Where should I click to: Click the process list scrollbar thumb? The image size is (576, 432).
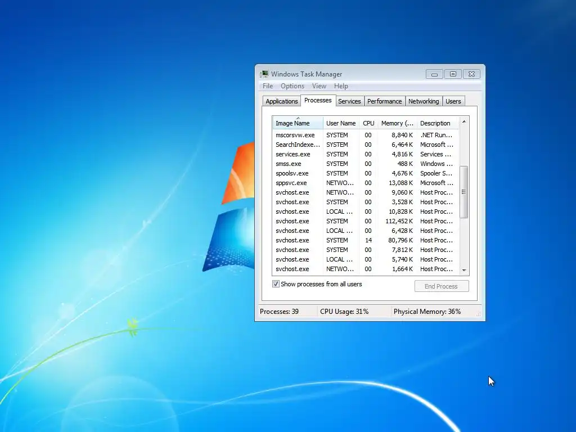pyautogui.click(x=464, y=192)
